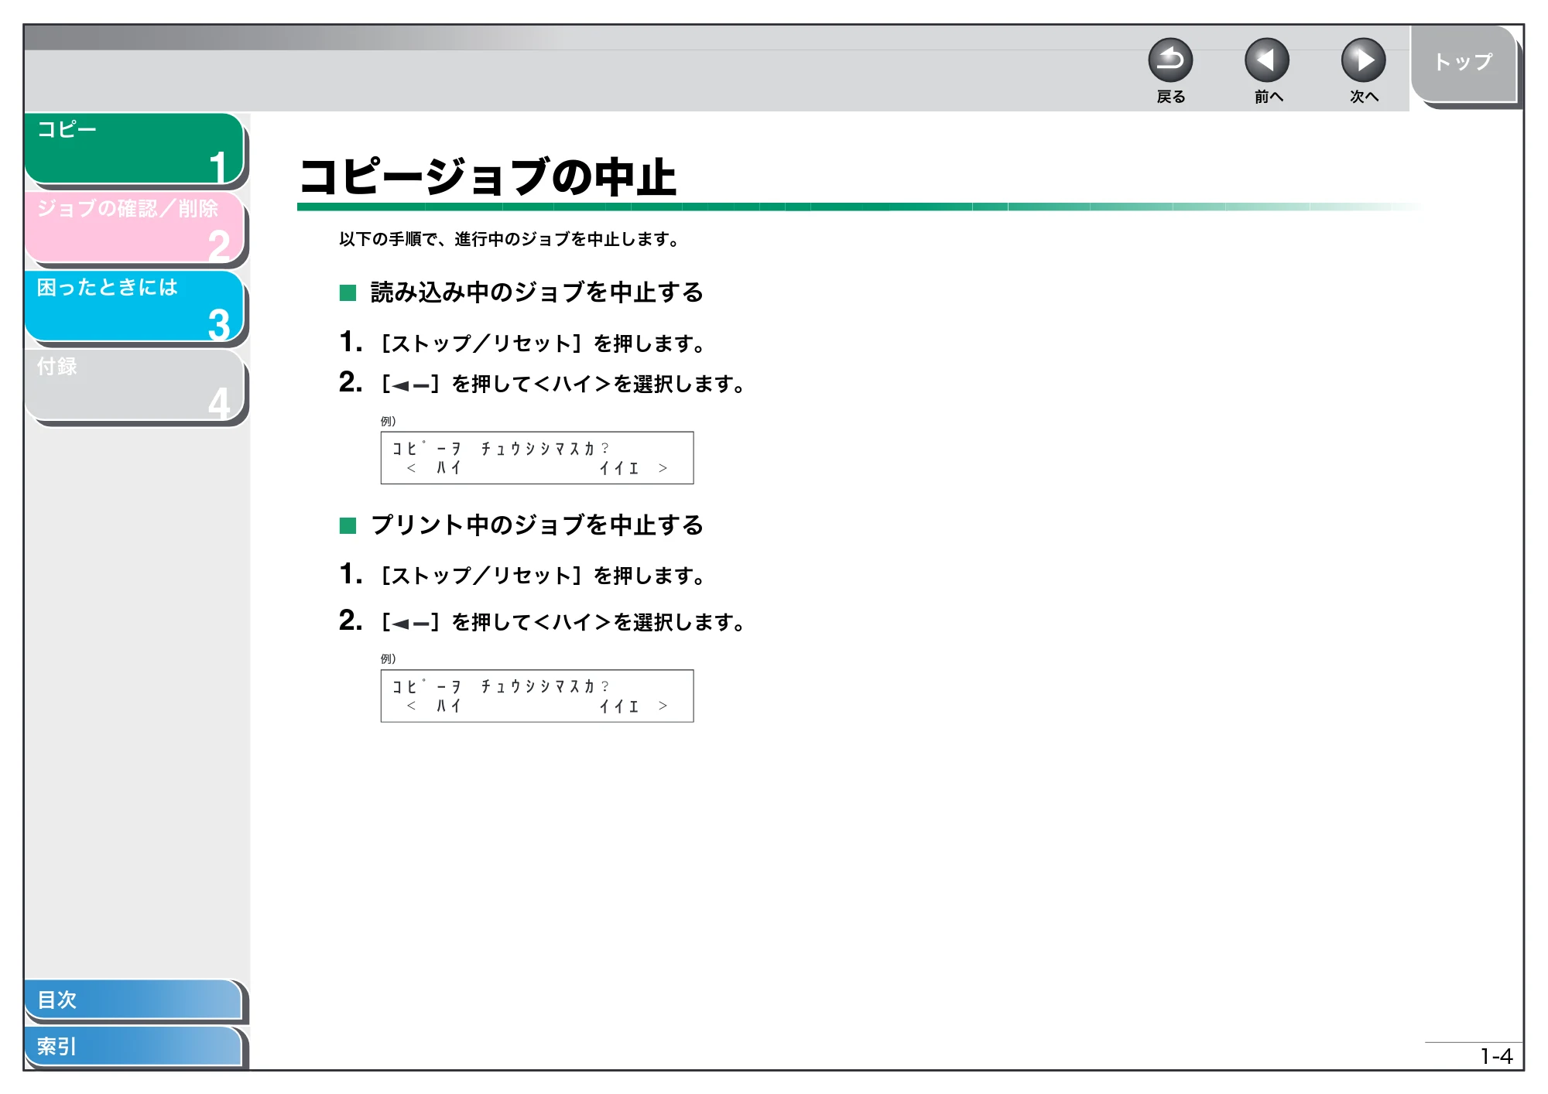Screen dimensions: 1548x1094
Task: Open the 目次 table of contents button
Action: (x=133, y=1000)
